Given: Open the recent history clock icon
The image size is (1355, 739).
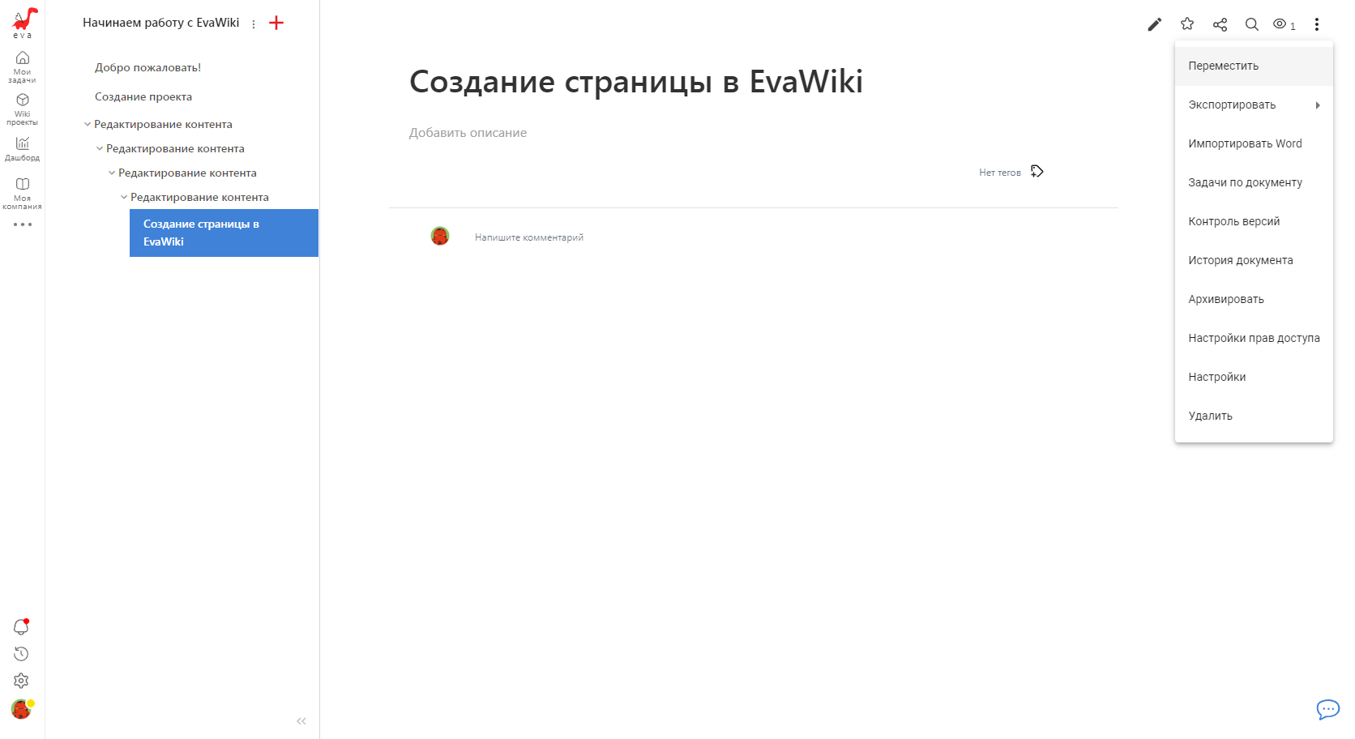Looking at the screenshot, I should click(x=21, y=654).
